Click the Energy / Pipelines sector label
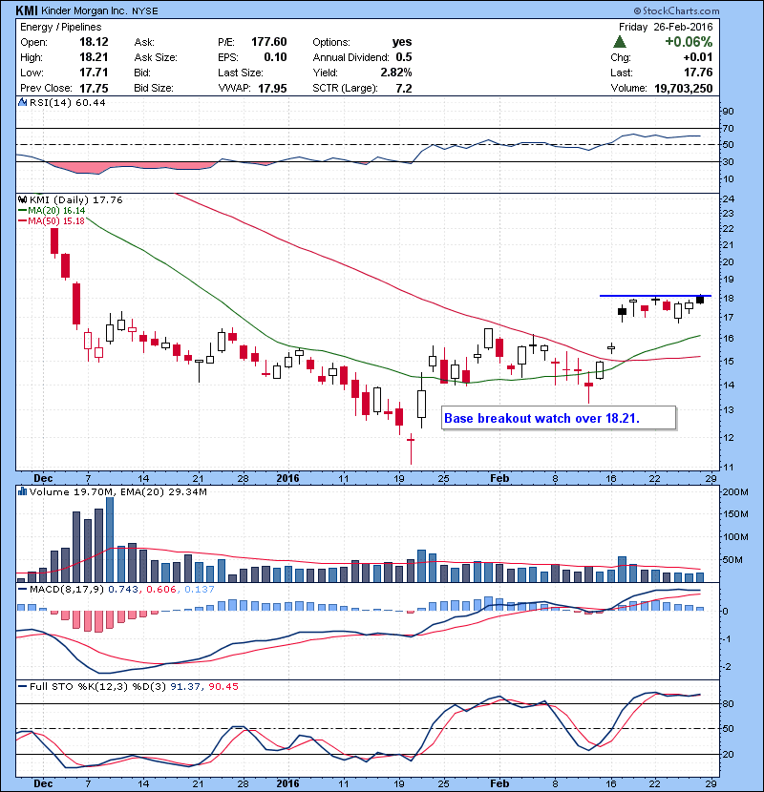Viewport: 764px width, 792px height. [x=61, y=28]
